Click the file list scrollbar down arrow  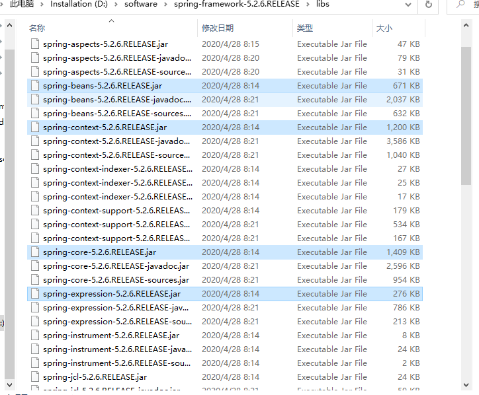pos(466,385)
